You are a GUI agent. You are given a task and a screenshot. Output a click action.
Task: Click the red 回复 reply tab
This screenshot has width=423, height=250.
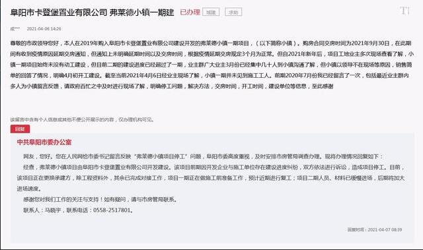pos(20,129)
